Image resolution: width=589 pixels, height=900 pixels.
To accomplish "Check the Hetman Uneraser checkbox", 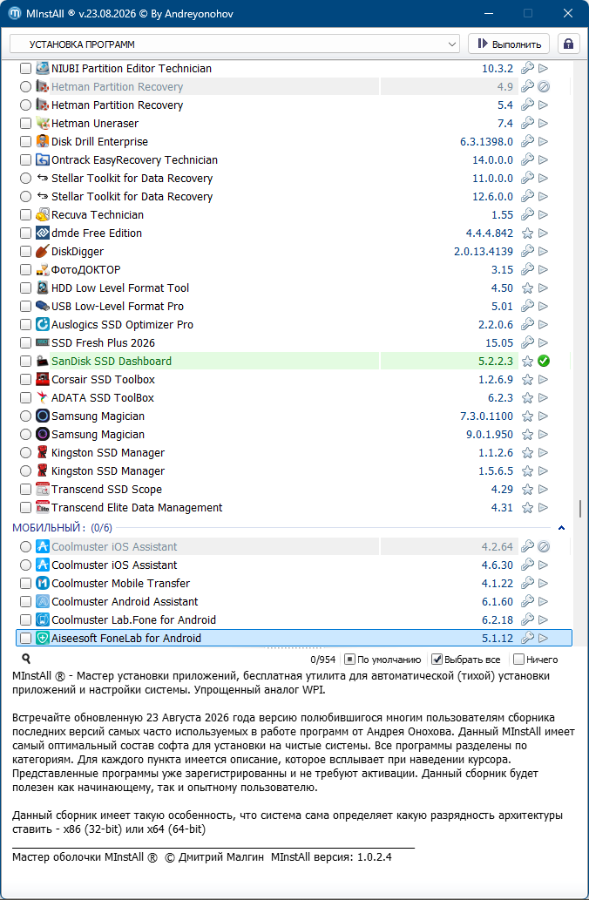I will point(25,124).
